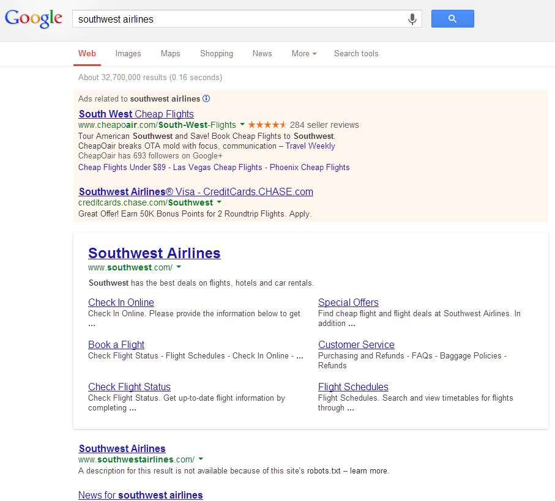Image resolution: width=555 pixels, height=501 pixels.
Task: Click '284 seller reviews' text
Action: (324, 125)
